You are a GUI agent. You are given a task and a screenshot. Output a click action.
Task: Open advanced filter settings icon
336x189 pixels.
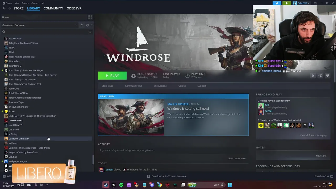point(90,32)
